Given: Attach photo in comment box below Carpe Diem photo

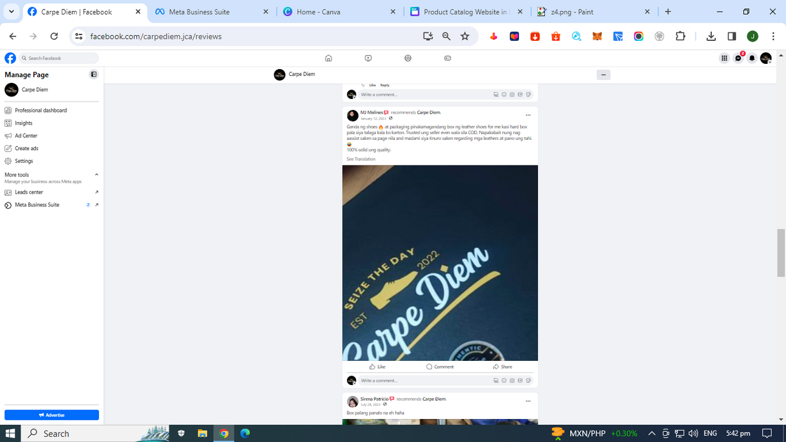Looking at the screenshot, I should (x=512, y=381).
